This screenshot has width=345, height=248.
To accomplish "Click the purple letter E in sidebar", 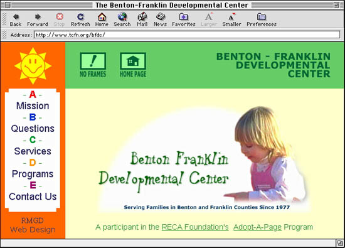I will pyautogui.click(x=33, y=185).
